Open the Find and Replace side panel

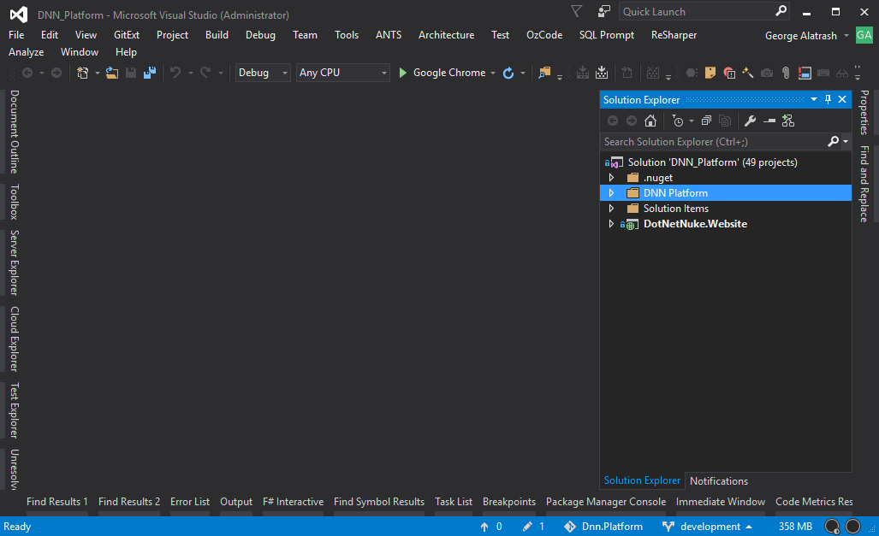[864, 185]
